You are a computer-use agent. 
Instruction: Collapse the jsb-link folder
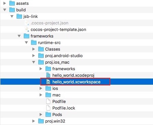[x=12, y=17]
